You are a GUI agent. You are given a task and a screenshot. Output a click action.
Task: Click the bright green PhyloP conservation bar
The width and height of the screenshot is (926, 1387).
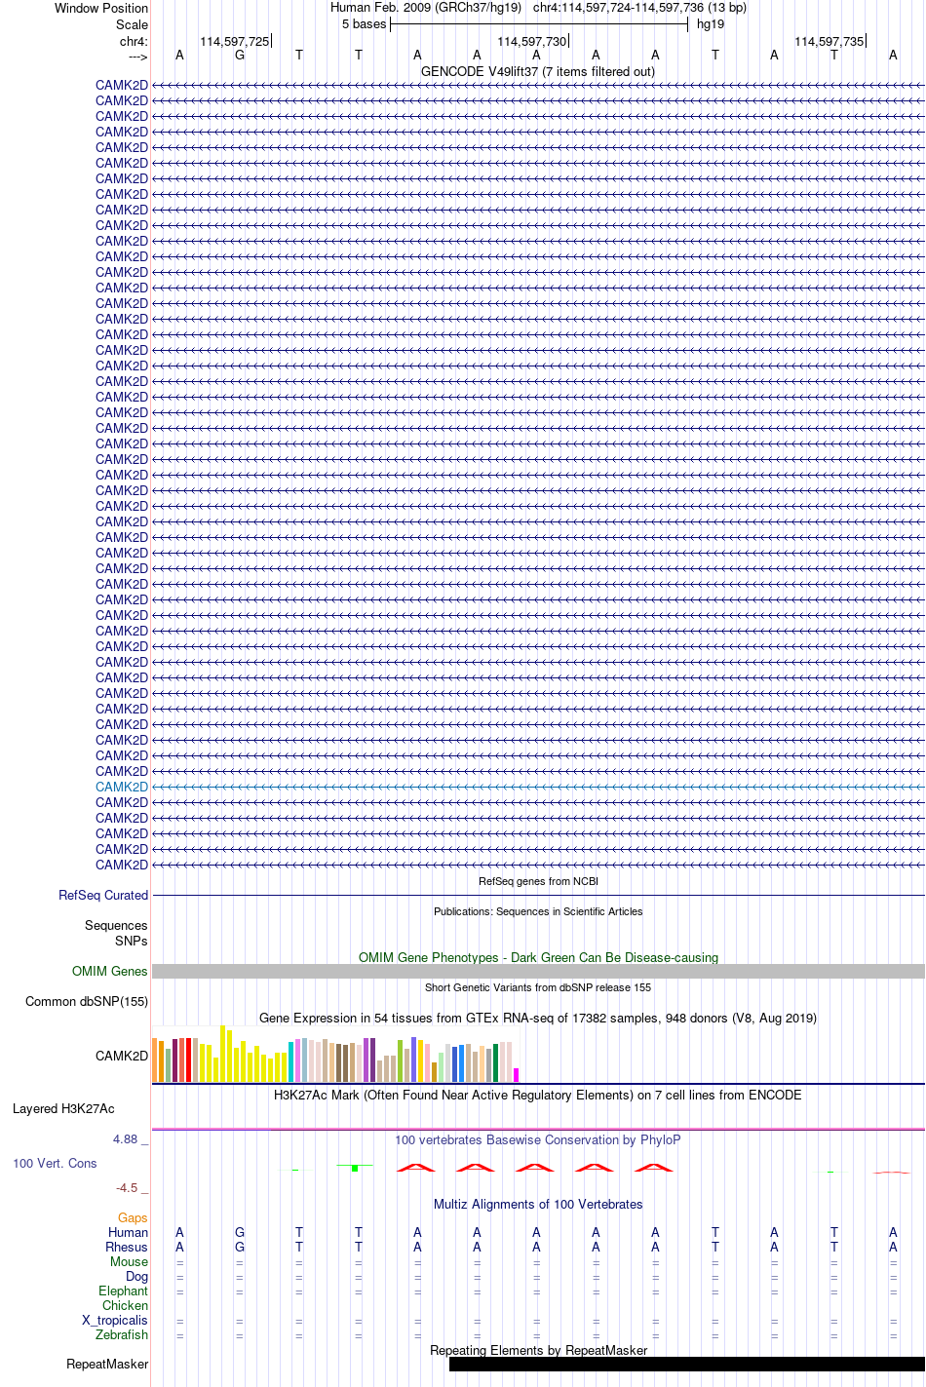tap(356, 1168)
